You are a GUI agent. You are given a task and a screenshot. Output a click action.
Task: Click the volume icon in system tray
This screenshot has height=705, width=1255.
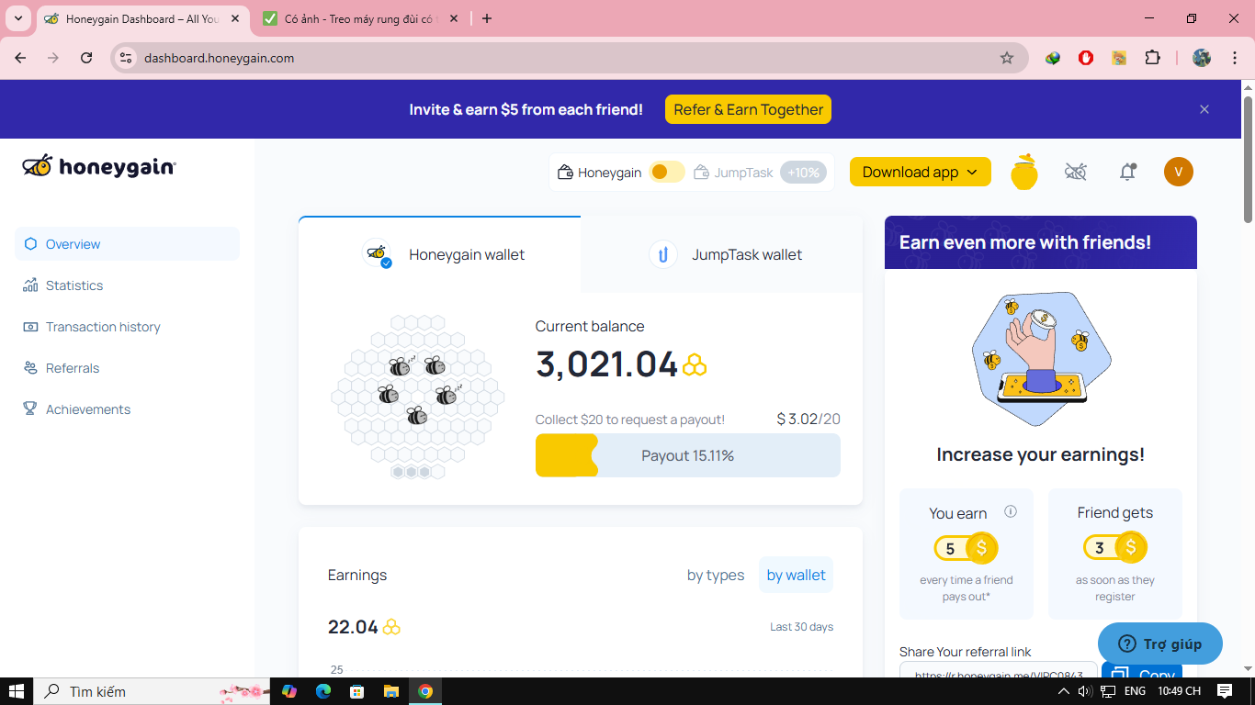[x=1085, y=691]
